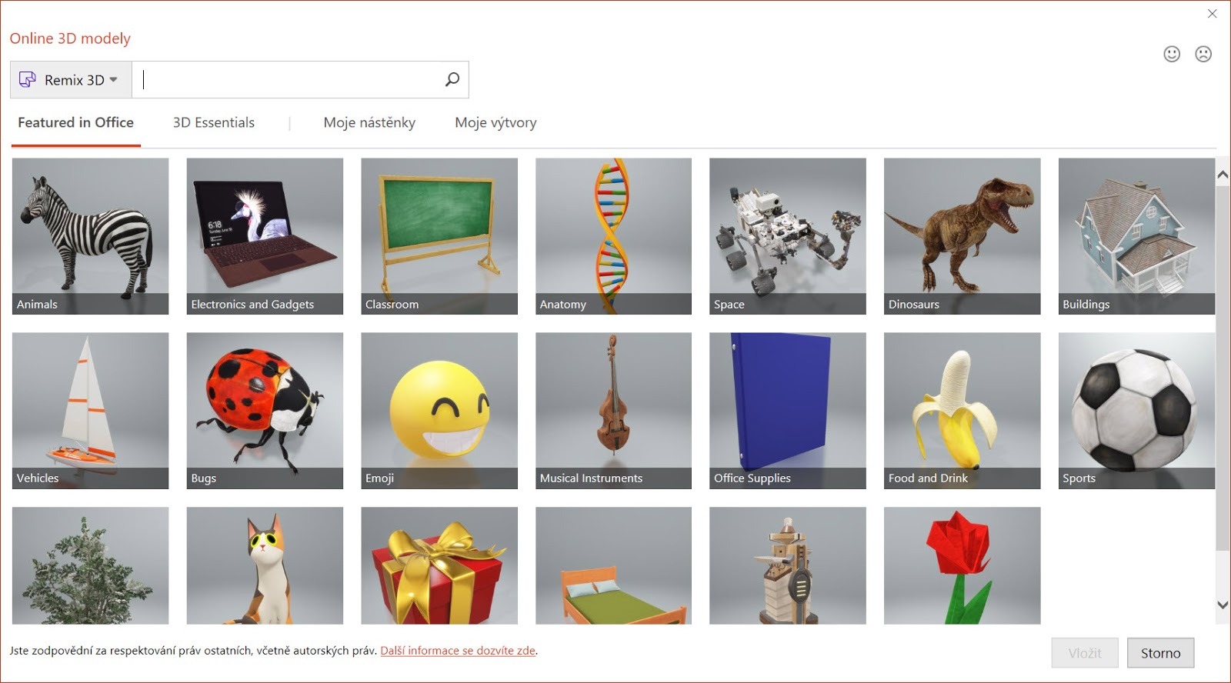The width and height of the screenshot is (1231, 683).
Task: Open the Food and Drink category
Action: click(x=962, y=410)
